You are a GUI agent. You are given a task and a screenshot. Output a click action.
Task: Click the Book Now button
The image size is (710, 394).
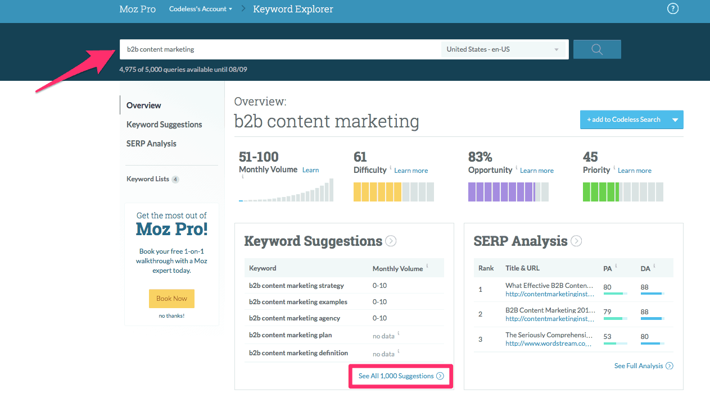[171, 299]
